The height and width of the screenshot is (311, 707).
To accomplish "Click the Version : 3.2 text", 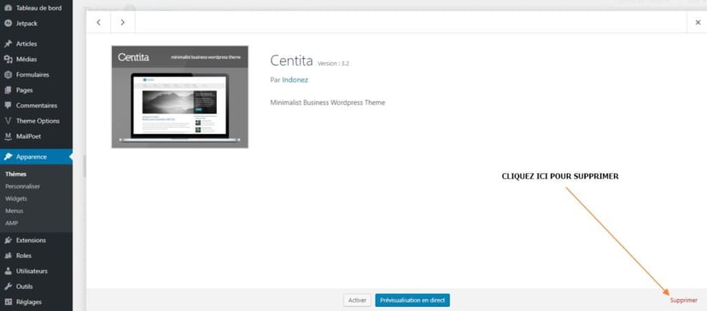I will (x=333, y=63).
